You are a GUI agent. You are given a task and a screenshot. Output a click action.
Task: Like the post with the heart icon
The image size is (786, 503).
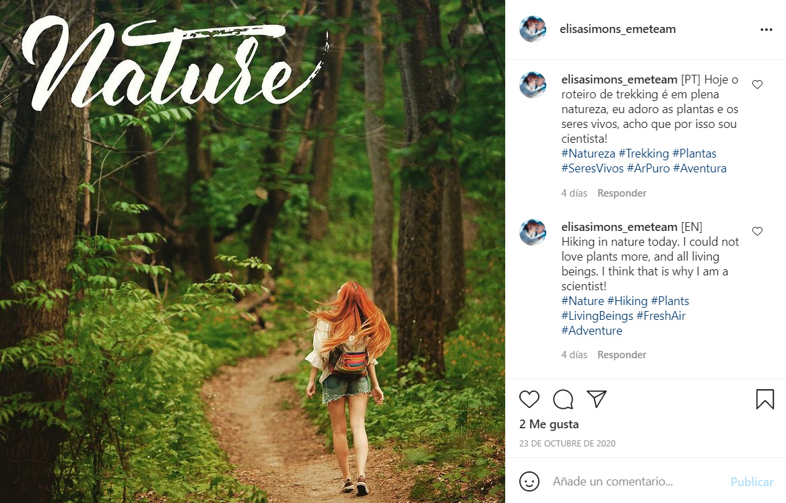click(529, 399)
